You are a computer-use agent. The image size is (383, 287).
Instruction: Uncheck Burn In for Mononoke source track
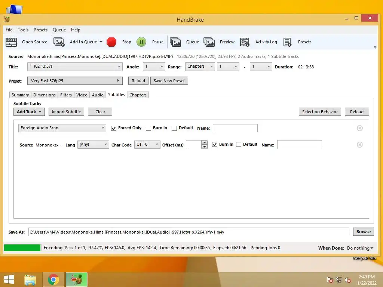point(214,145)
